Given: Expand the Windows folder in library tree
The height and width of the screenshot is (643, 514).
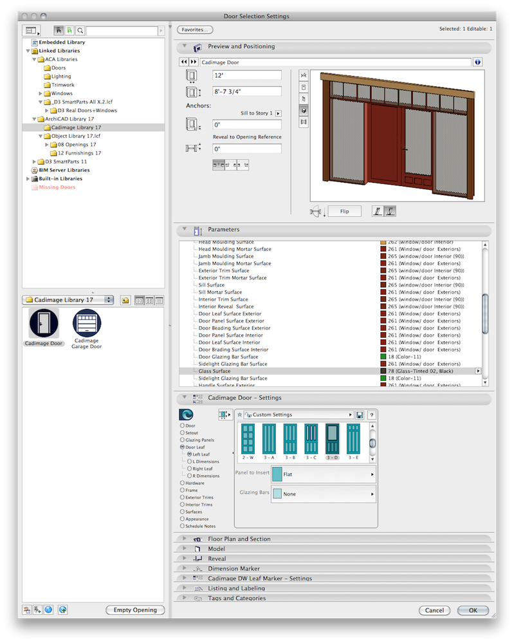Looking at the screenshot, I should click(40, 93).
